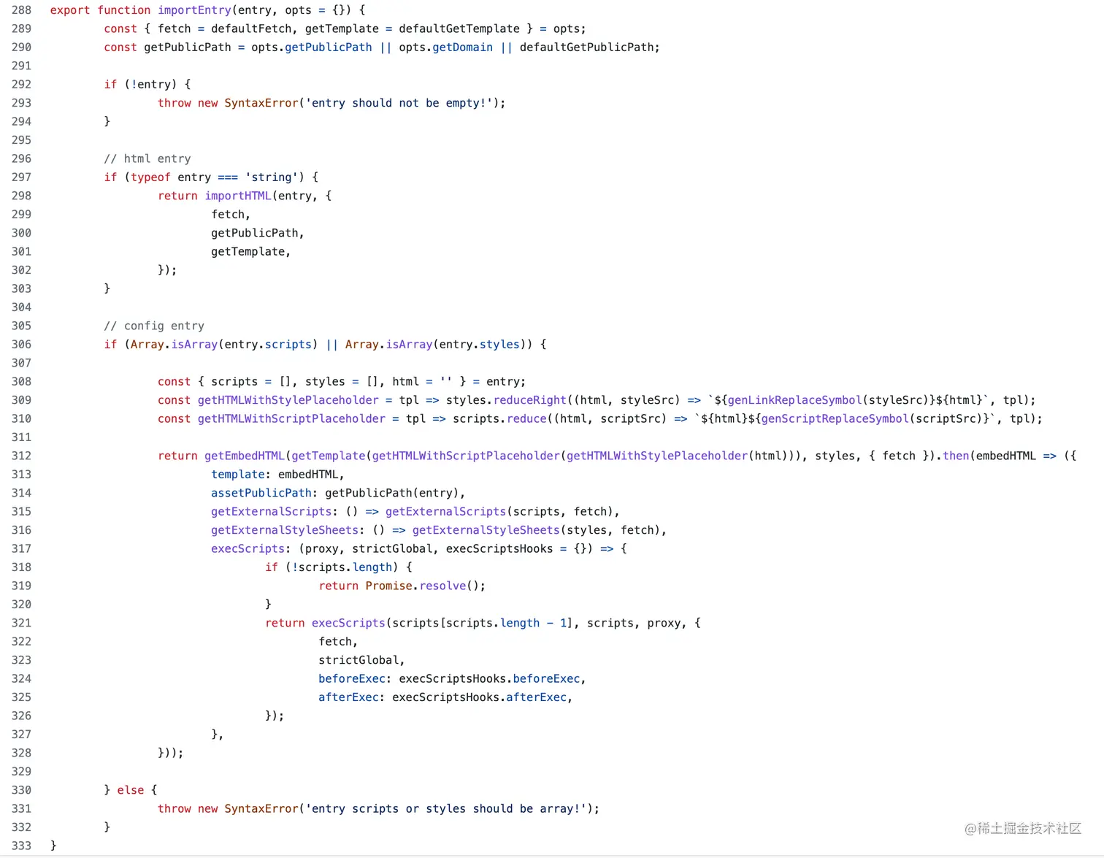This screenshot has height=858, width=1104.
Task: Click line number 330
Action: [21, 790]
